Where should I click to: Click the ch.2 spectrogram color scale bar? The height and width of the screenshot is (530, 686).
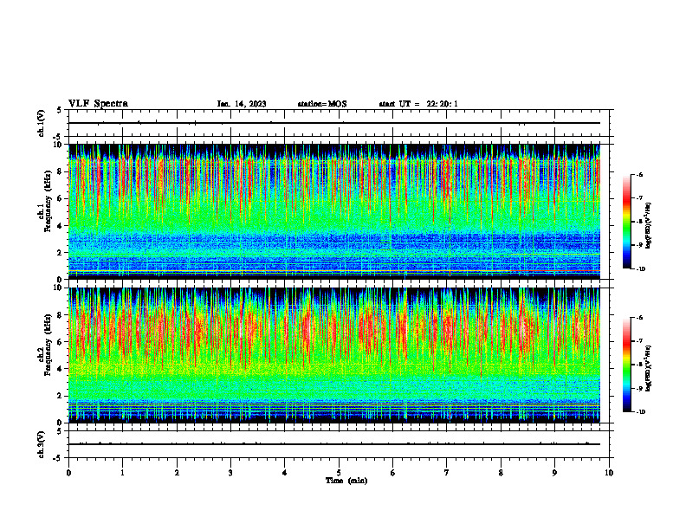click(x=626, y=365)
